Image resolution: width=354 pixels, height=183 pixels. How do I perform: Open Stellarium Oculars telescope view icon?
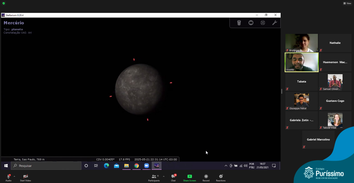(239, 23)
